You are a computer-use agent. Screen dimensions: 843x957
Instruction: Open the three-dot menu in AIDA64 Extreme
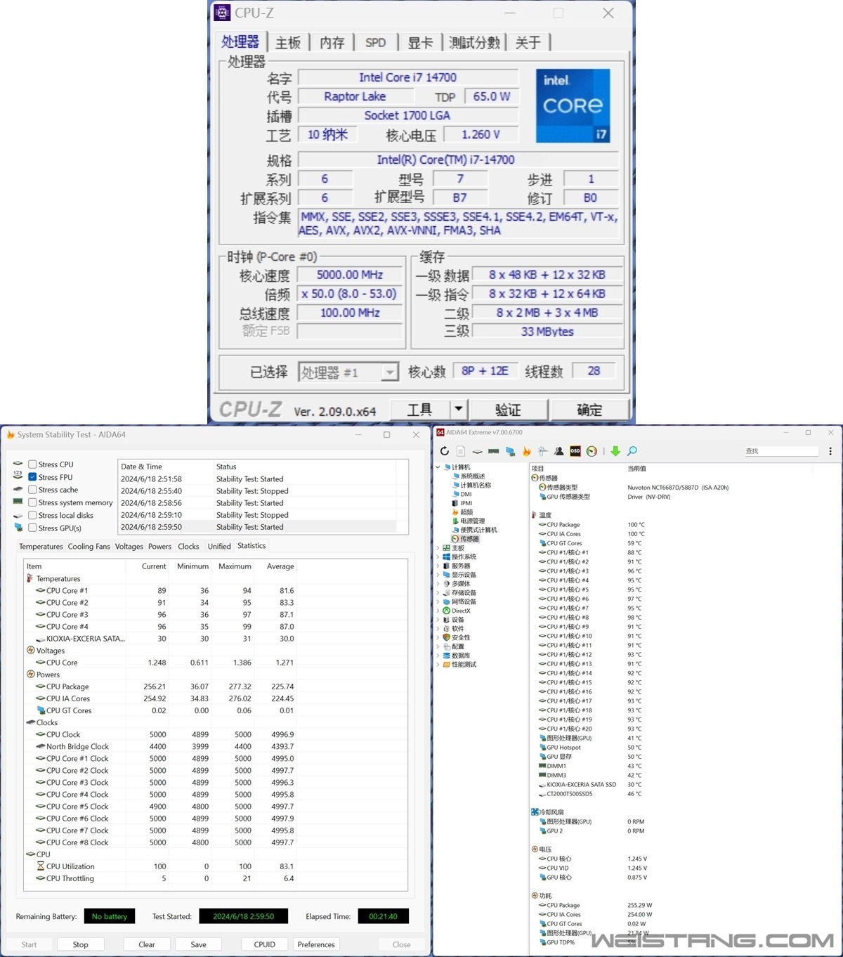click(x=830, y=451)
